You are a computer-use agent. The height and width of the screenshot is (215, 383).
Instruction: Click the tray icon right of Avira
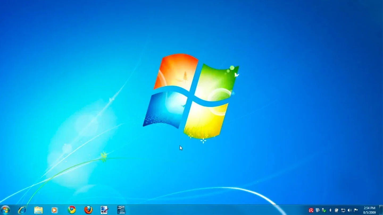[x=317, y=210]
